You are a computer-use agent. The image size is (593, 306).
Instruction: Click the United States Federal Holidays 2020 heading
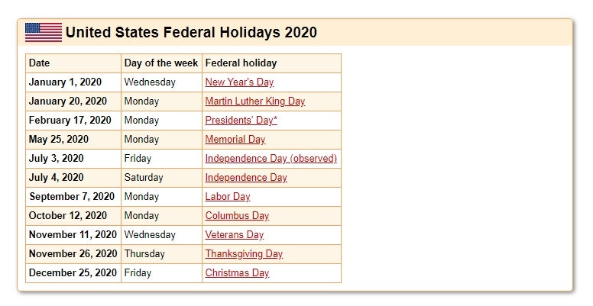[x=191, y=33]
